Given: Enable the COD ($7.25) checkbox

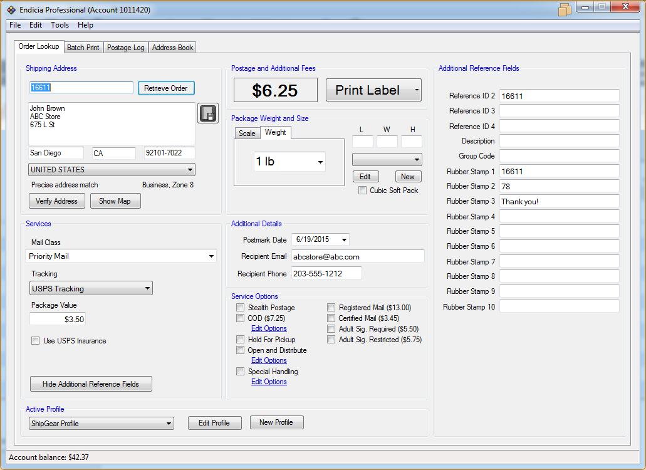Looking at the screenshot, I should [x=240, y=318].
